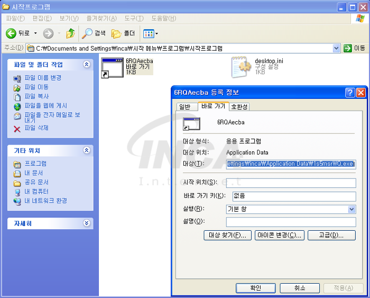
Task: Click the address bar path field
Action: click(x=180, y=49)
